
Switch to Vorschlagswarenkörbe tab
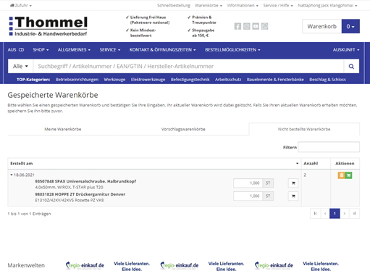[x=183, y=129]
